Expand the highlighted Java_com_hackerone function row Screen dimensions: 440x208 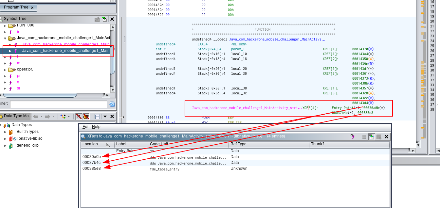tap(10, 51)
